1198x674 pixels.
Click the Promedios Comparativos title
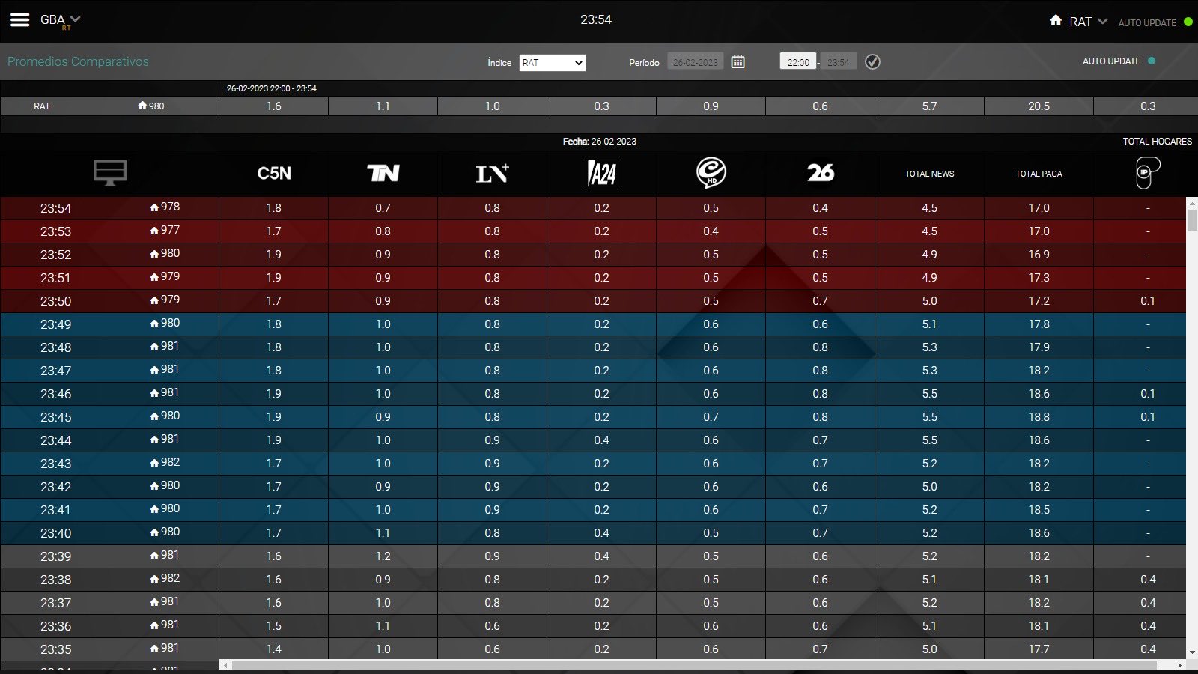point(78,62)
